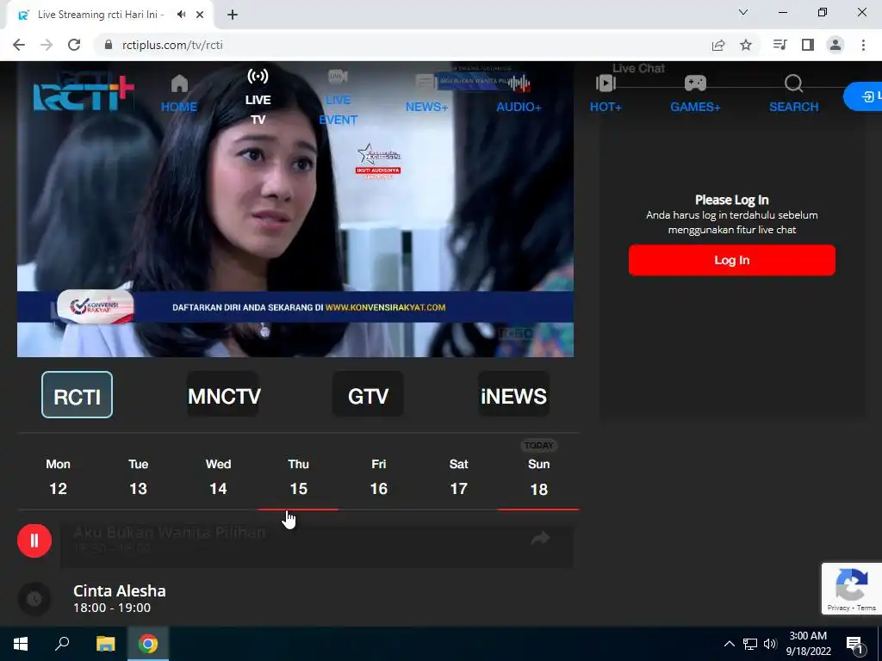The image size is (882, 661).
Task: Open the NEWS+ section
Action: tap(426, 93)
